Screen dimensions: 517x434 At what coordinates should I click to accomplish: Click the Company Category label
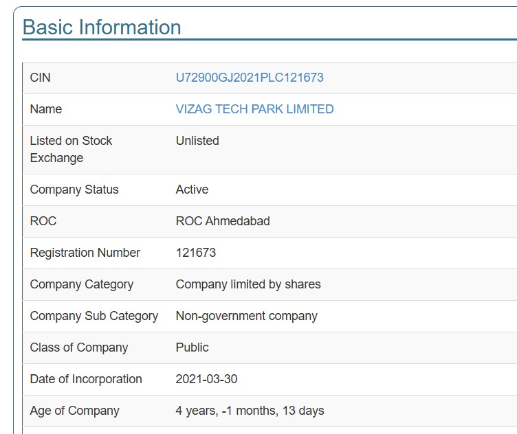(x=82, y=284)
